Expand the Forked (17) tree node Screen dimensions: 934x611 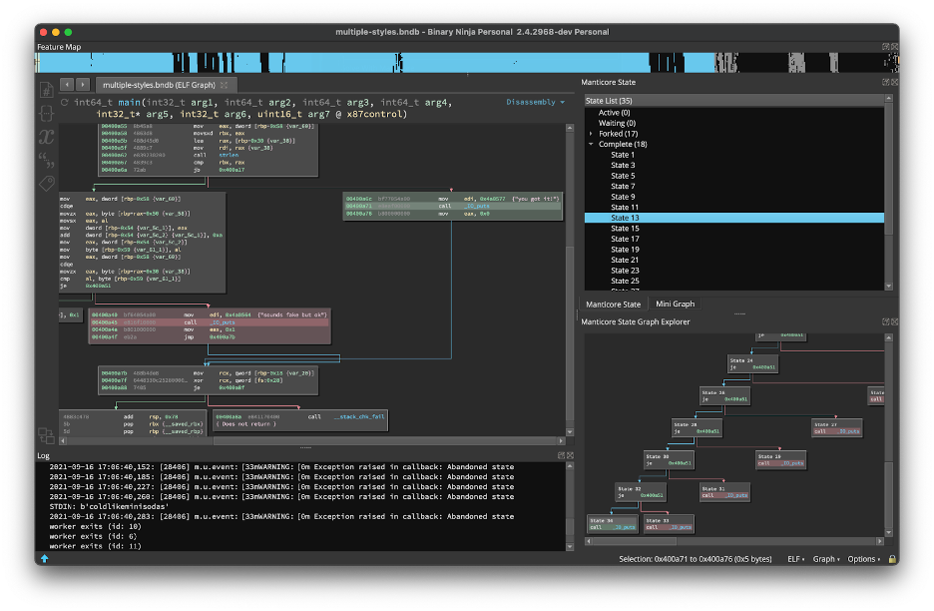coord(591,134)
